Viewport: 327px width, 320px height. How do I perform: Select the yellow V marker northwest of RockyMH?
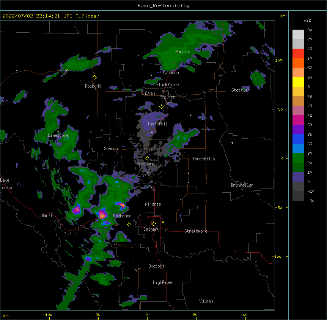tap(66, 70)
